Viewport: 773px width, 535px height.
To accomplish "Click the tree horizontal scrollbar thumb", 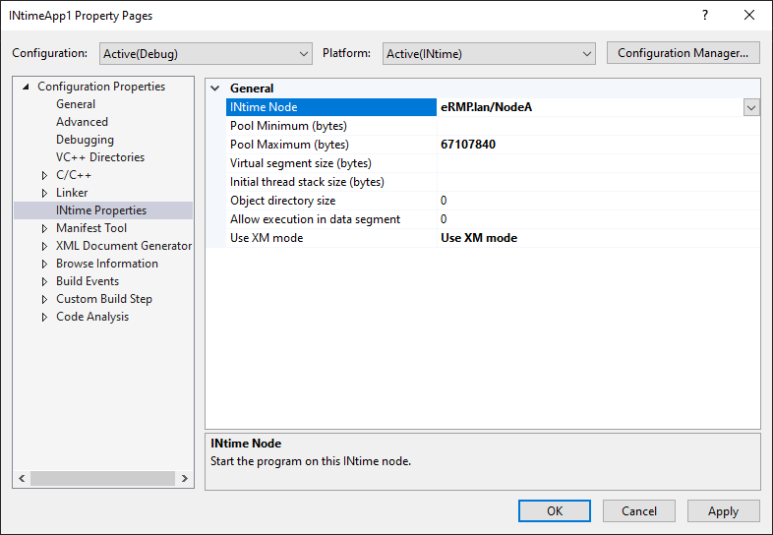I will pos(102,478).
